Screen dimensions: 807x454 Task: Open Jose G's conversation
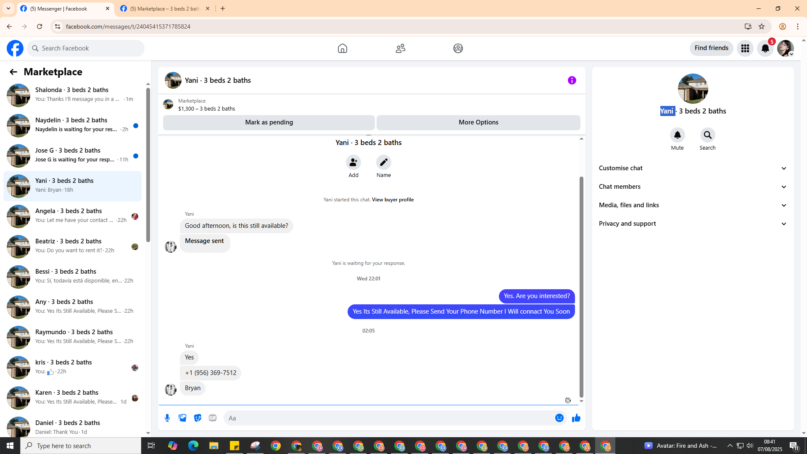pyautogui.click(x=73, y=156)
